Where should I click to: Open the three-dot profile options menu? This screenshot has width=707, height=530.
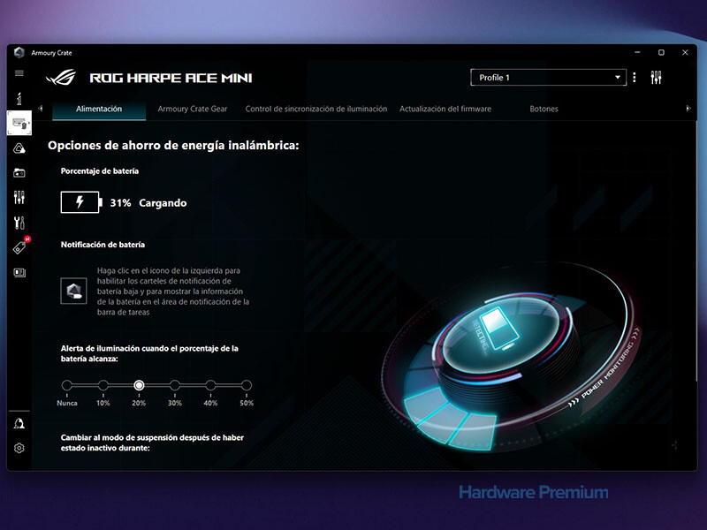(x=635, y=78)
